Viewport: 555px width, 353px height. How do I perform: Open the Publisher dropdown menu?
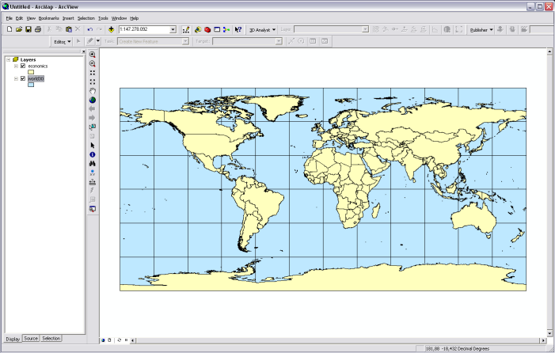pyautogui.click(x=481, y=30)
